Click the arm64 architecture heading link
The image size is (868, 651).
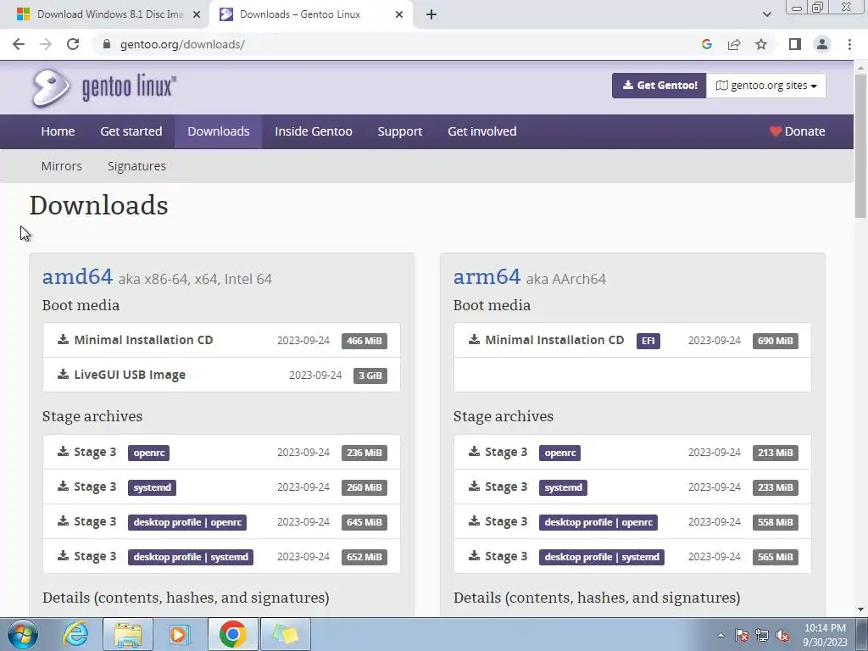coord(487,276)
